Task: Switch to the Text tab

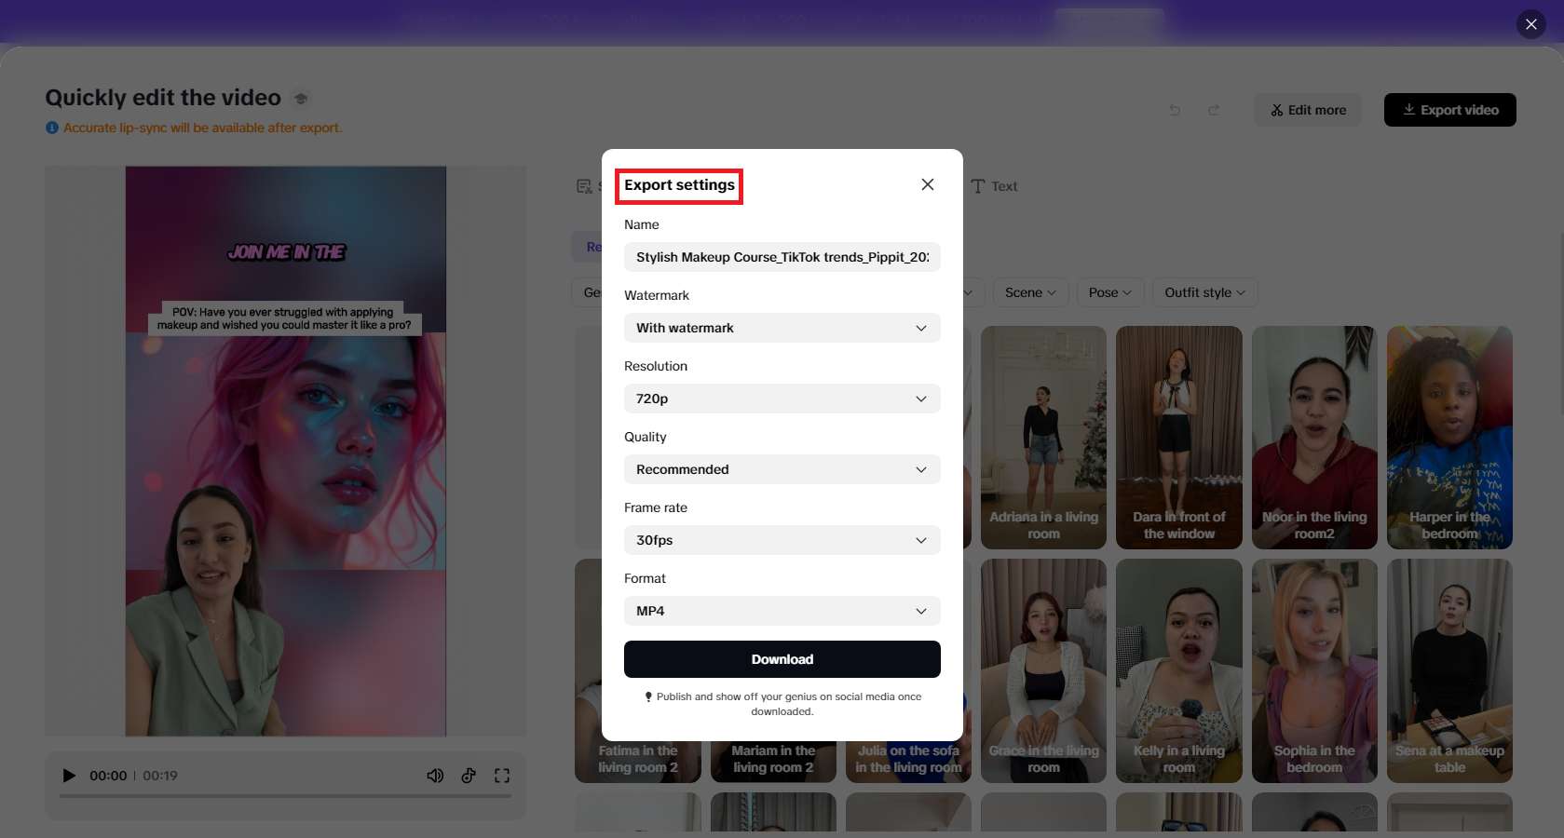Action: [x=995, y=185]
